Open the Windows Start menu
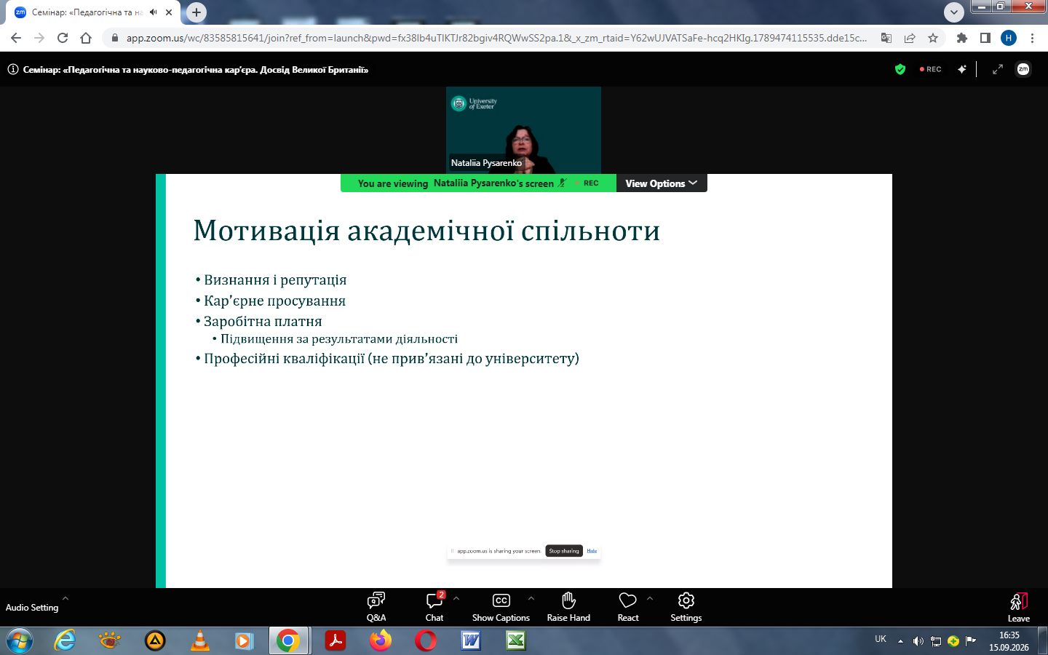The height and width of the screenshot is (655, 1048). (20, 641)
